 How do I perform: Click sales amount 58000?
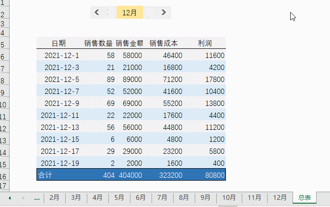pyautogui.click(x=132, y=56)
